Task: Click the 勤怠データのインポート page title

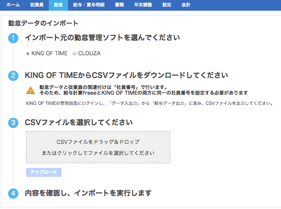Action: click(x=43, y=23)
